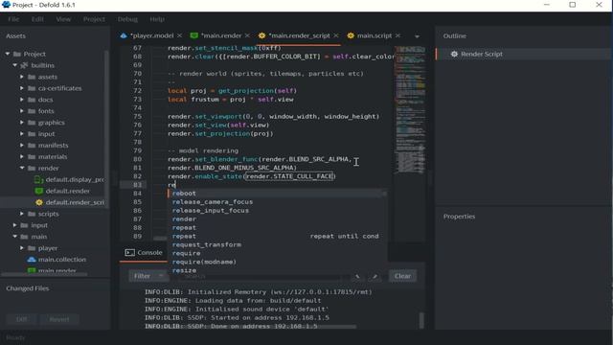613x345 pixels.
Task: Click the main.render tab's green icon
Action: [x=193, y=35]
